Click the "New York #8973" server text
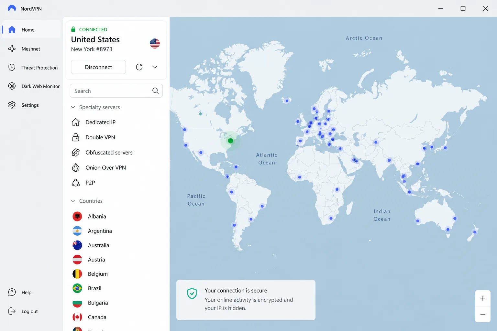 coord(92,49)
